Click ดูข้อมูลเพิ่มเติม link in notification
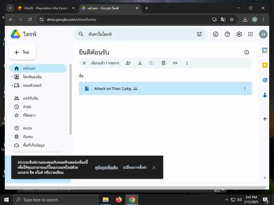The image size is (274, 205). [106, 168]
